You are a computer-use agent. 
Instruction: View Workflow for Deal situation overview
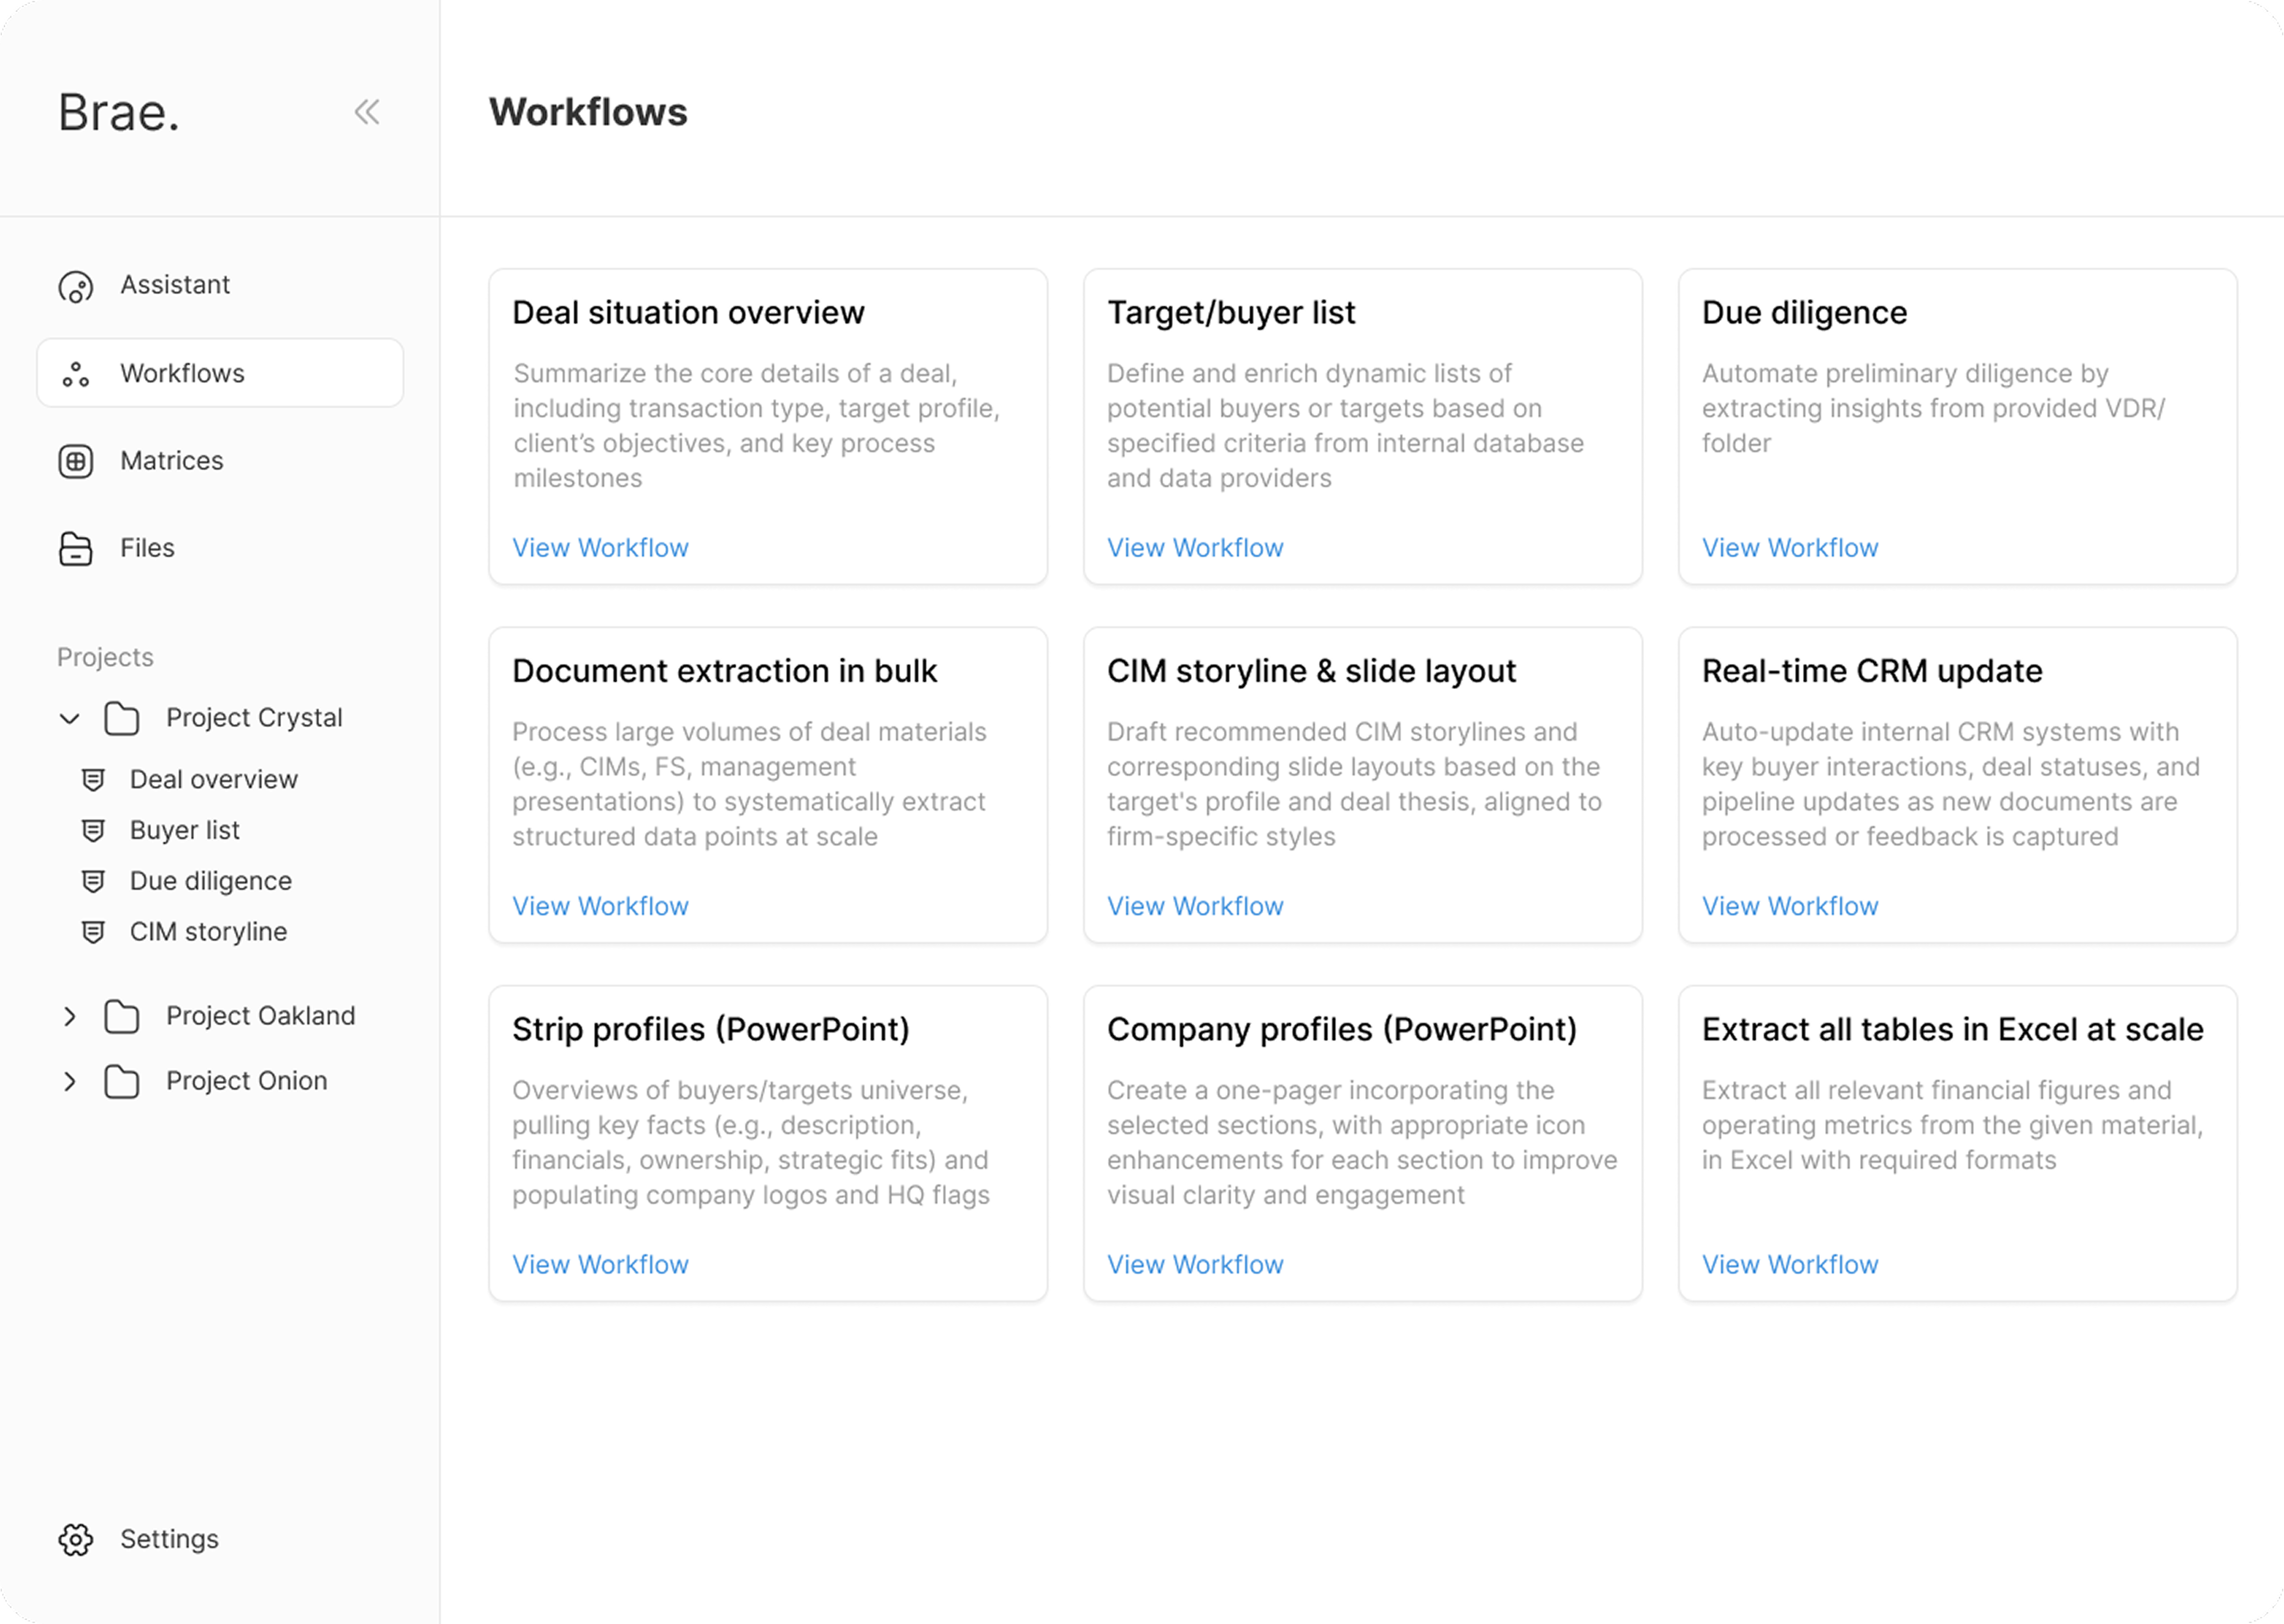click(x=600, y=548)
